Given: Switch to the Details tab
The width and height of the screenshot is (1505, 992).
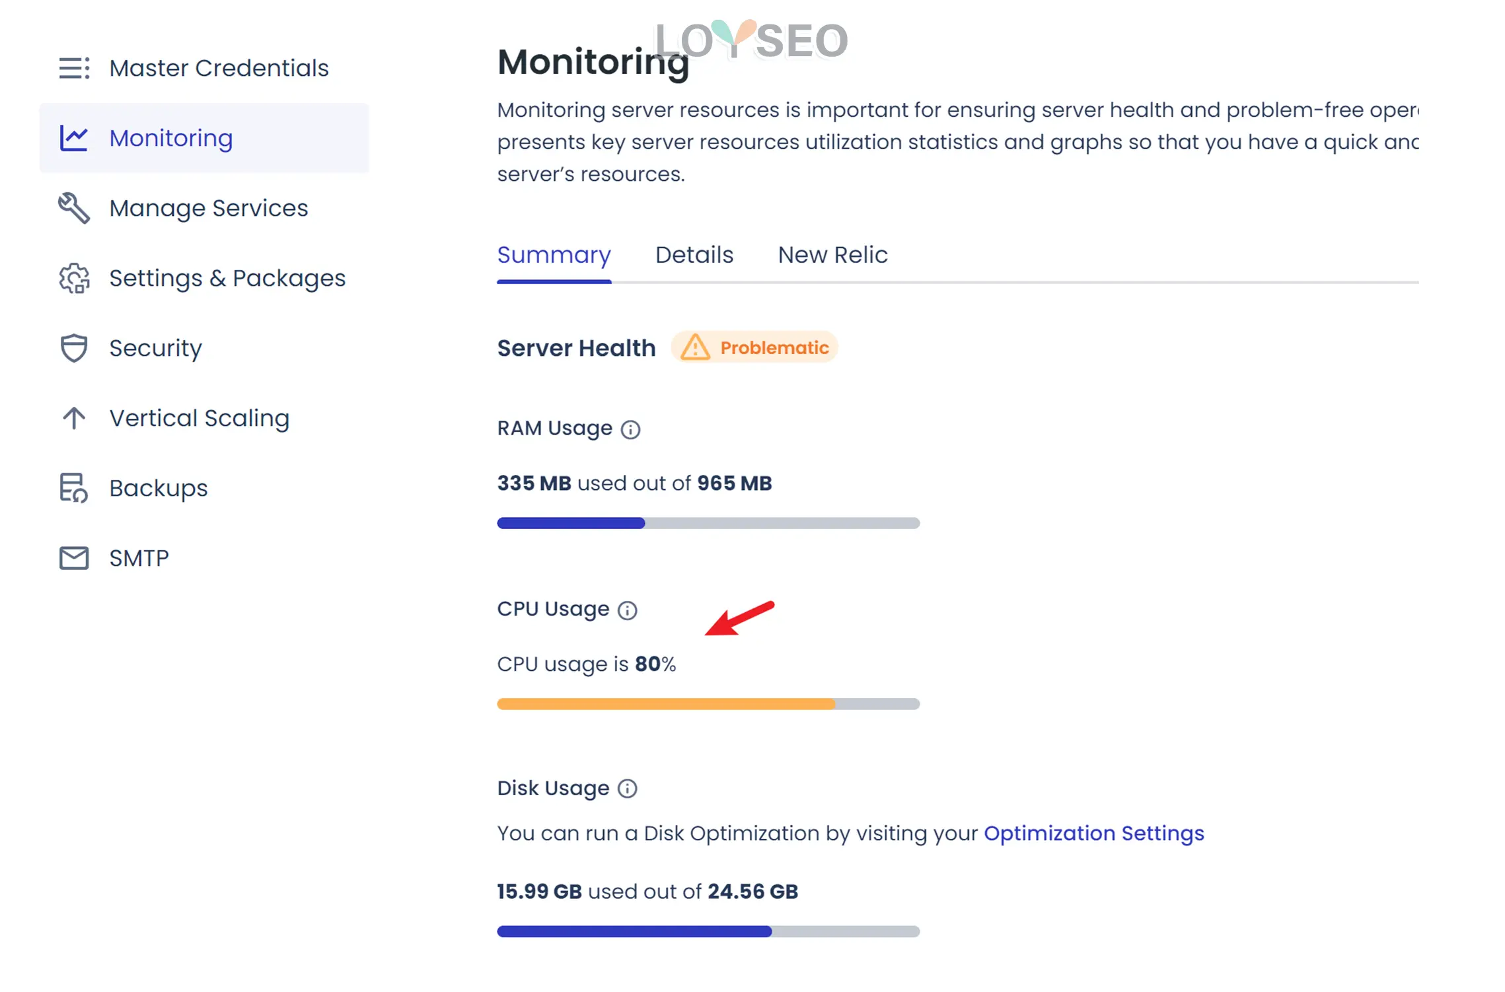Looking at the screenshot, I should (693, 254).
